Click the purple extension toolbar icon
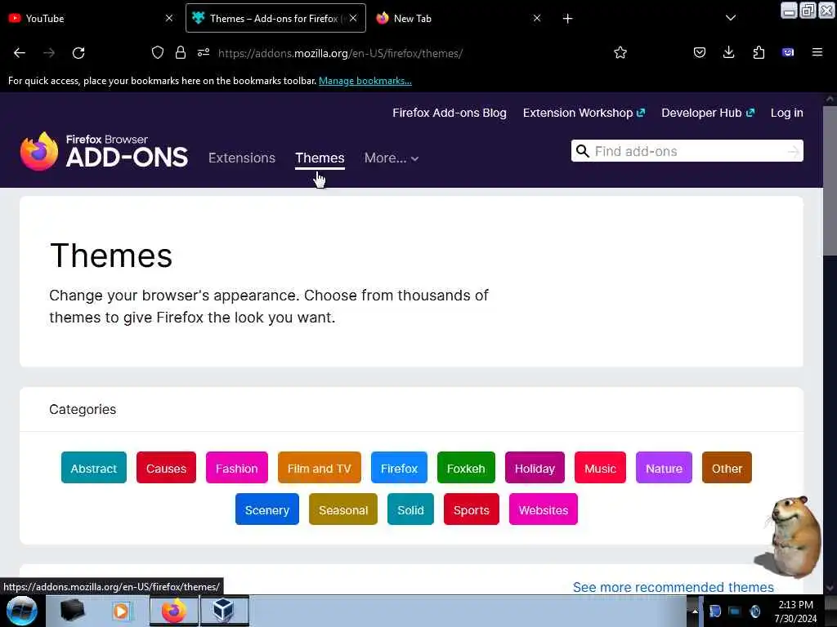Image resolution: width=837 pixels, height=627 pixels. point(788,52)
